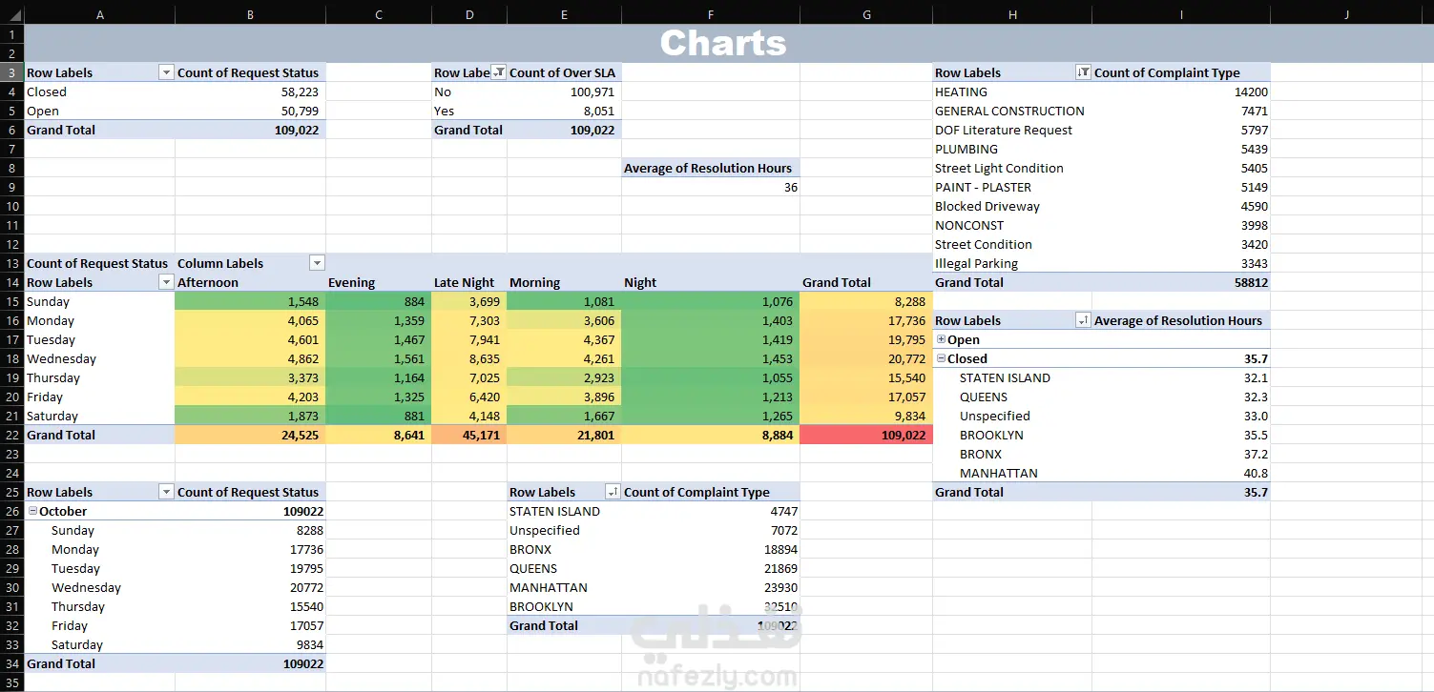Open the sort icon beside Average of Resolution Hours header
Screen dimensions: 1434x692
click(1082, 320)
